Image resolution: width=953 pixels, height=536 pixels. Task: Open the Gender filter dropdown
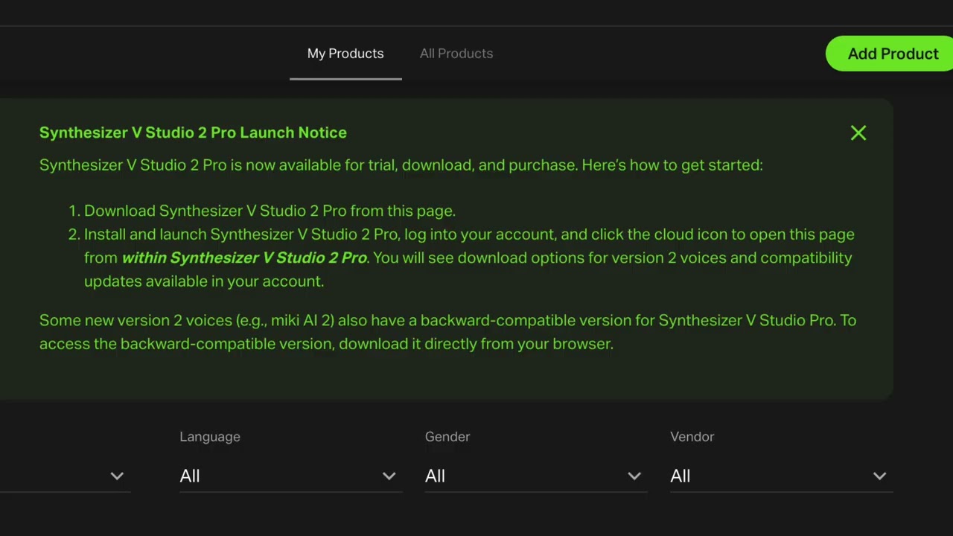536,476
